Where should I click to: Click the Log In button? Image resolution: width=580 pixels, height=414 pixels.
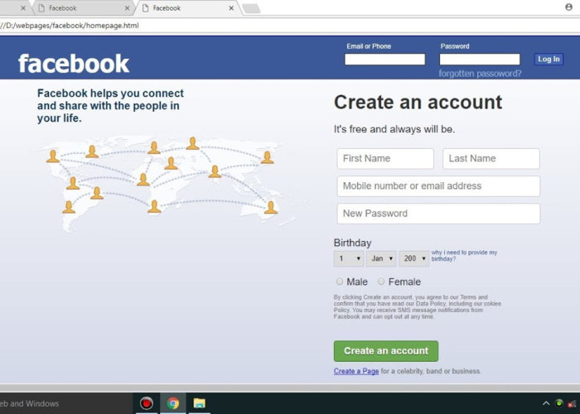pos(549,59)
